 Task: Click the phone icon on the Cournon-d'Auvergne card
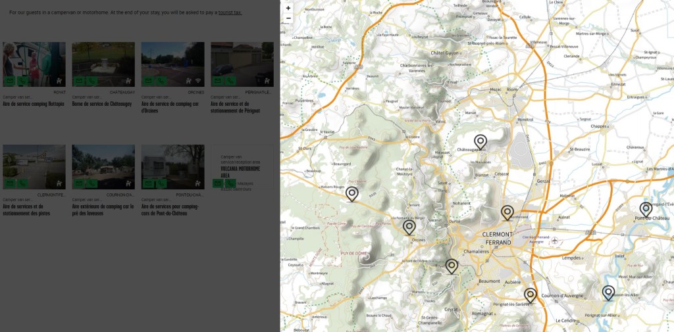(x=92, y=183)
